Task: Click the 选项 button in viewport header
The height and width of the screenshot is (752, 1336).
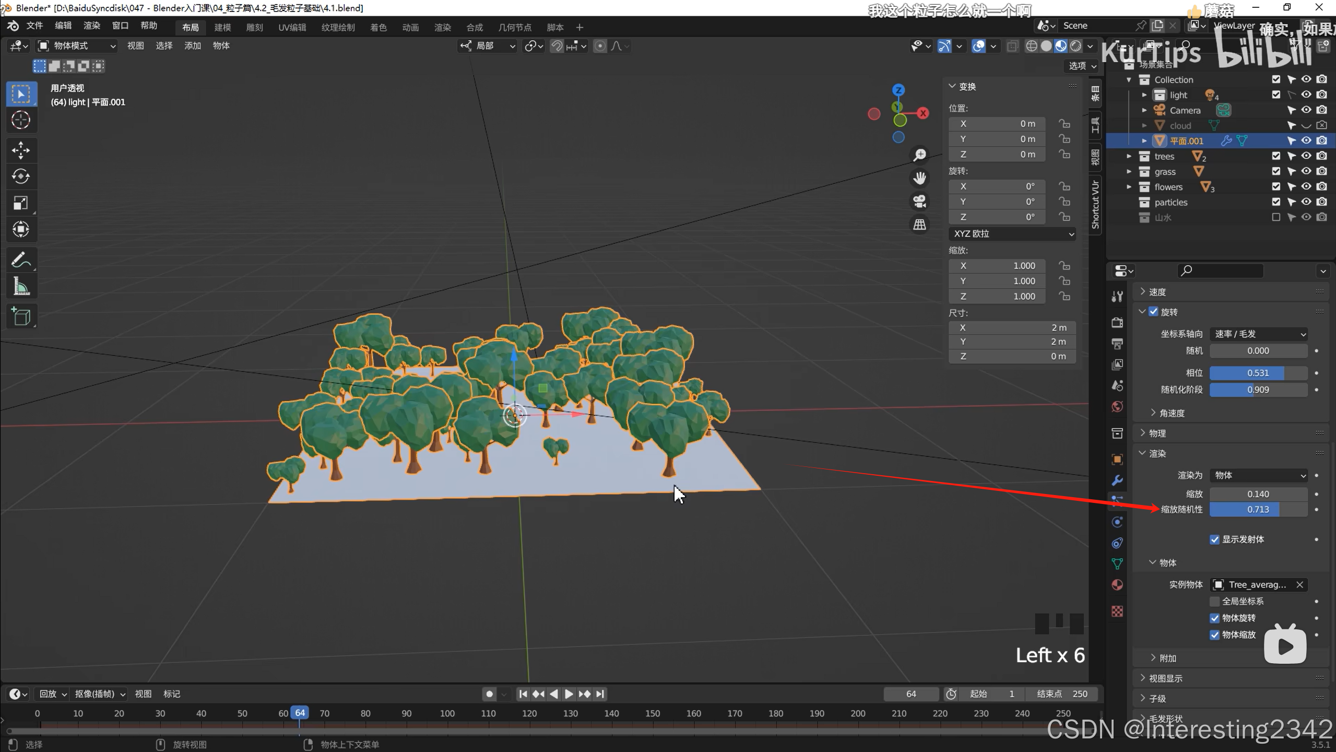Action: (1082, 66)
